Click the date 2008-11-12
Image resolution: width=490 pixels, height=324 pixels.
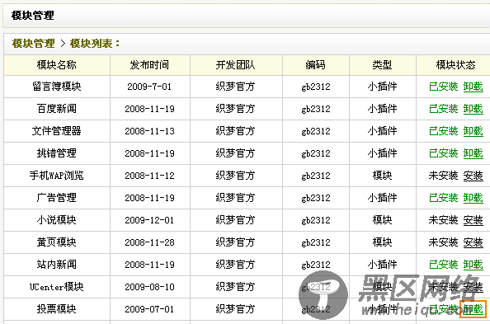click(149, 176)
